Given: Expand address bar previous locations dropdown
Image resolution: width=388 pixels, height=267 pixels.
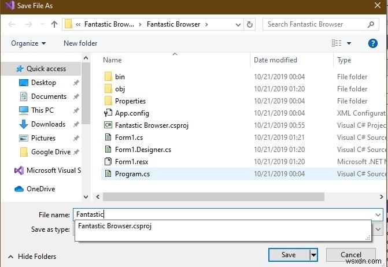Looking at the screenshot, I should click(x=238, y=24).
